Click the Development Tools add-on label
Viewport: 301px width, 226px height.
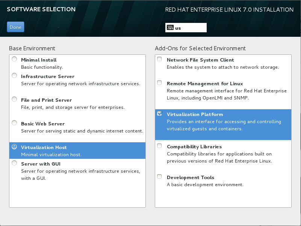point(190,178)
